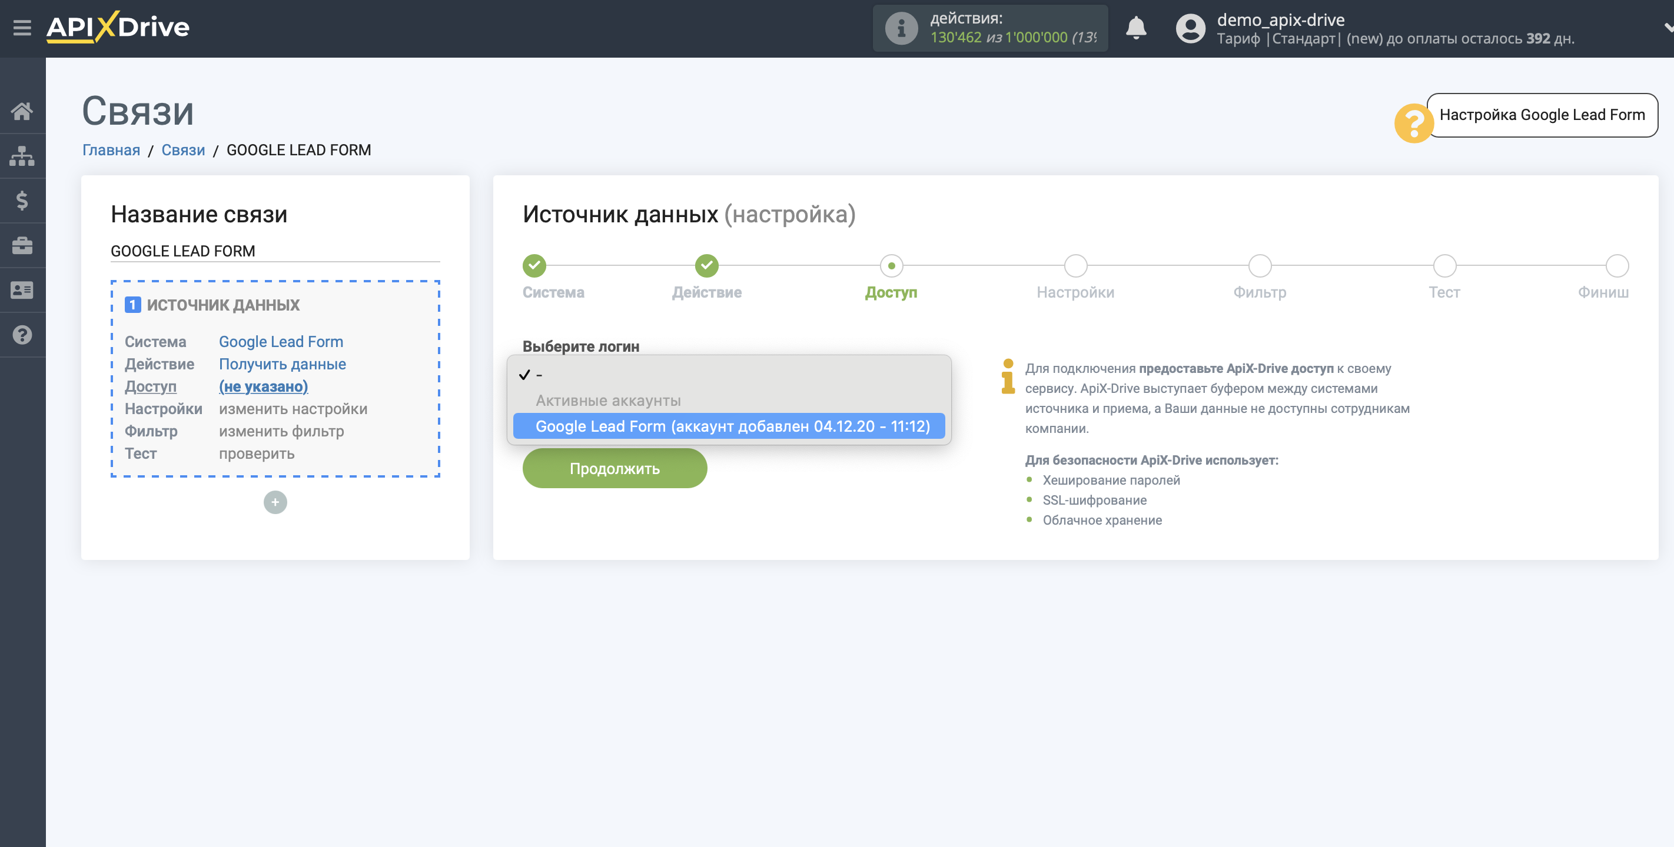1674x847 pixels.
Task: Click изменить настройки text
Action: (293, 409)
